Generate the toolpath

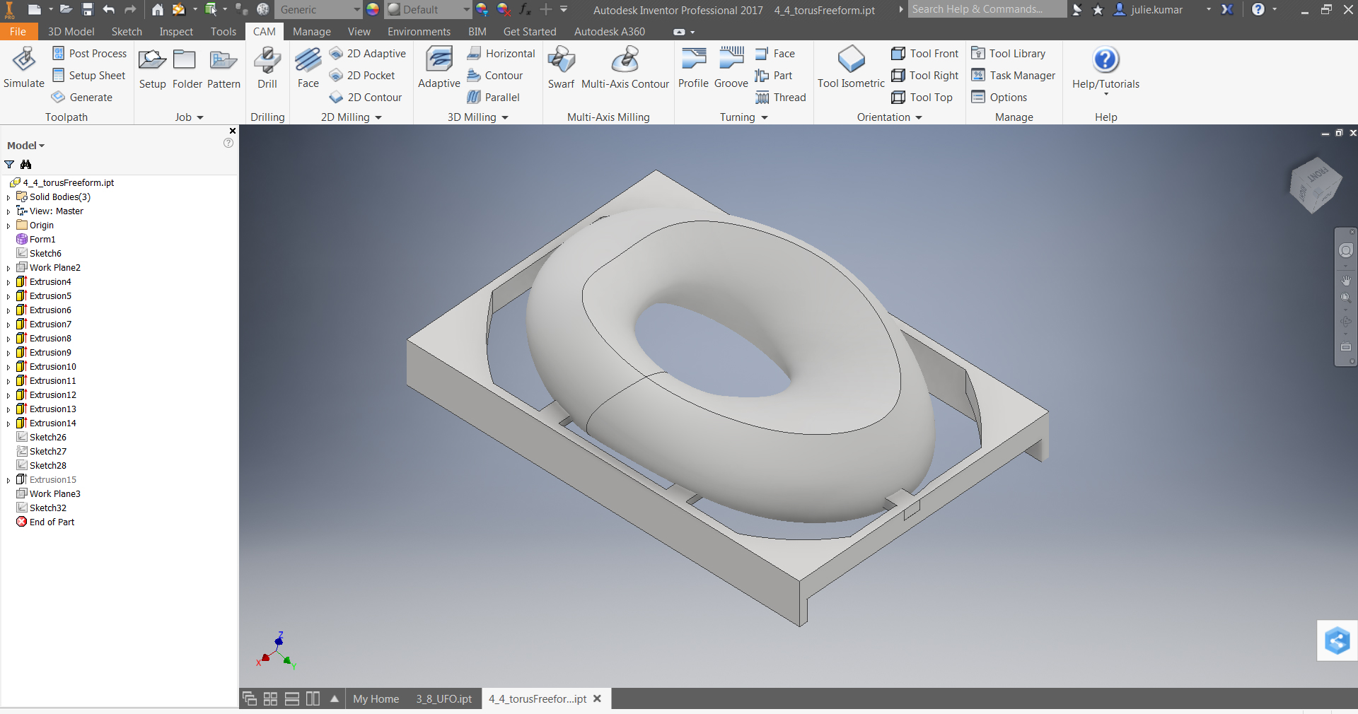pos(83,98)
